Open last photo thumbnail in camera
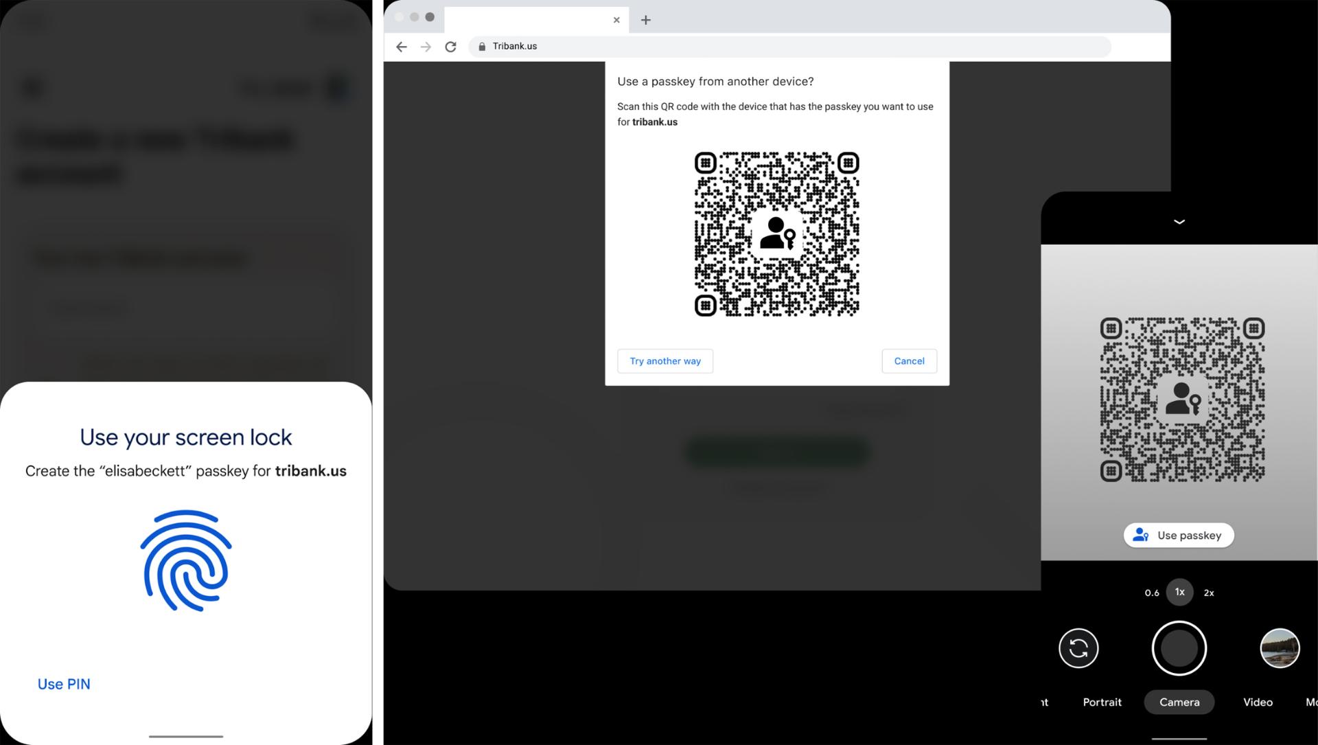Viewport: 1318px width, 745px height. [1280, 648]
